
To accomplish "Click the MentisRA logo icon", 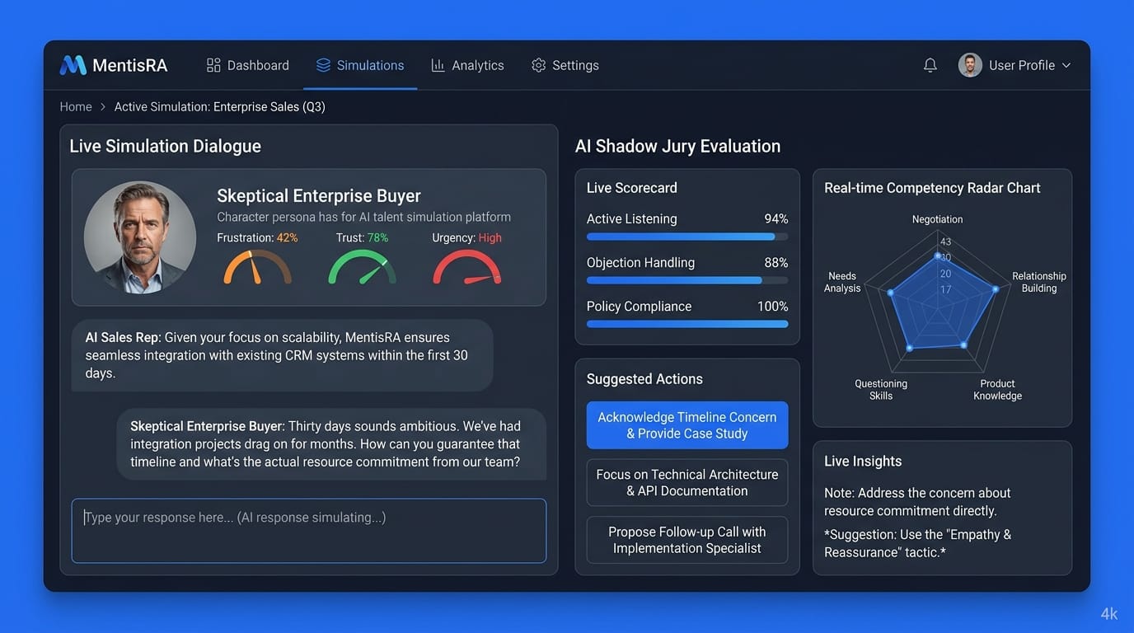I will (73, 65).
